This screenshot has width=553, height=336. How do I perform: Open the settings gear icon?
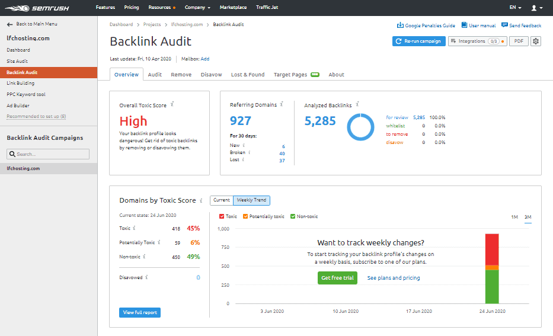[x=536, y=41]
